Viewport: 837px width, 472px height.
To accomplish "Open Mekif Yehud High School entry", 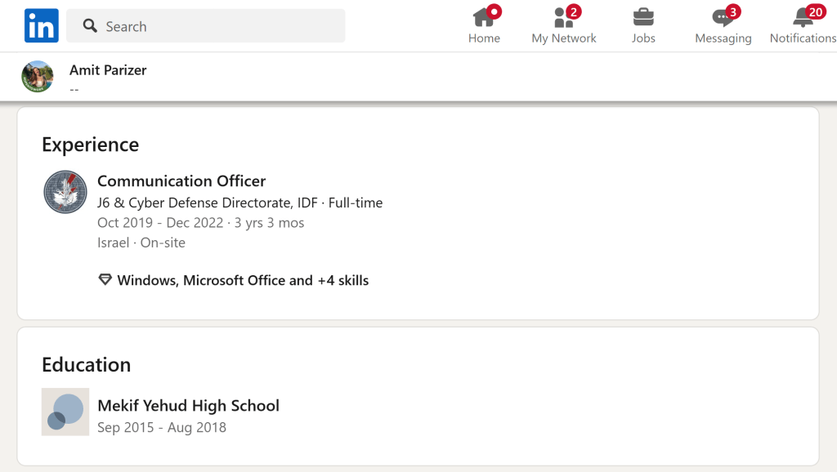I will (189, 405).
